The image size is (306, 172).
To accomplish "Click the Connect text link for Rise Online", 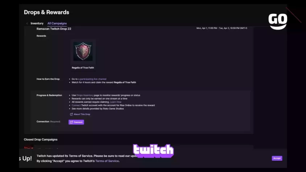I will 76,105.
